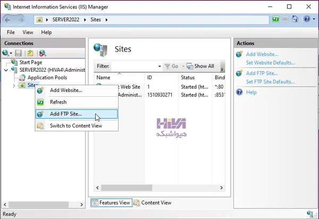Viewport: 319px width, 219px height.
Task: Expand the Sites tree node arrow
Action: pos(14,86)
